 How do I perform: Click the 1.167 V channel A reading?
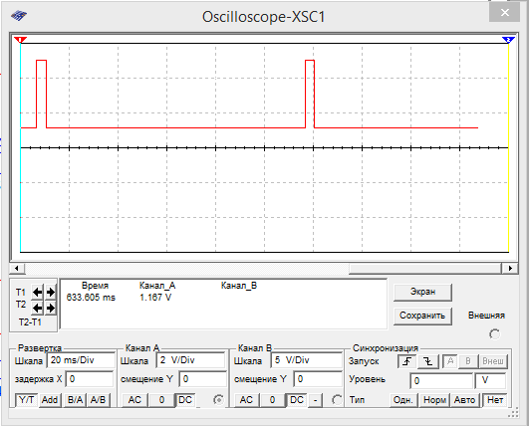(x=155, y=298)
